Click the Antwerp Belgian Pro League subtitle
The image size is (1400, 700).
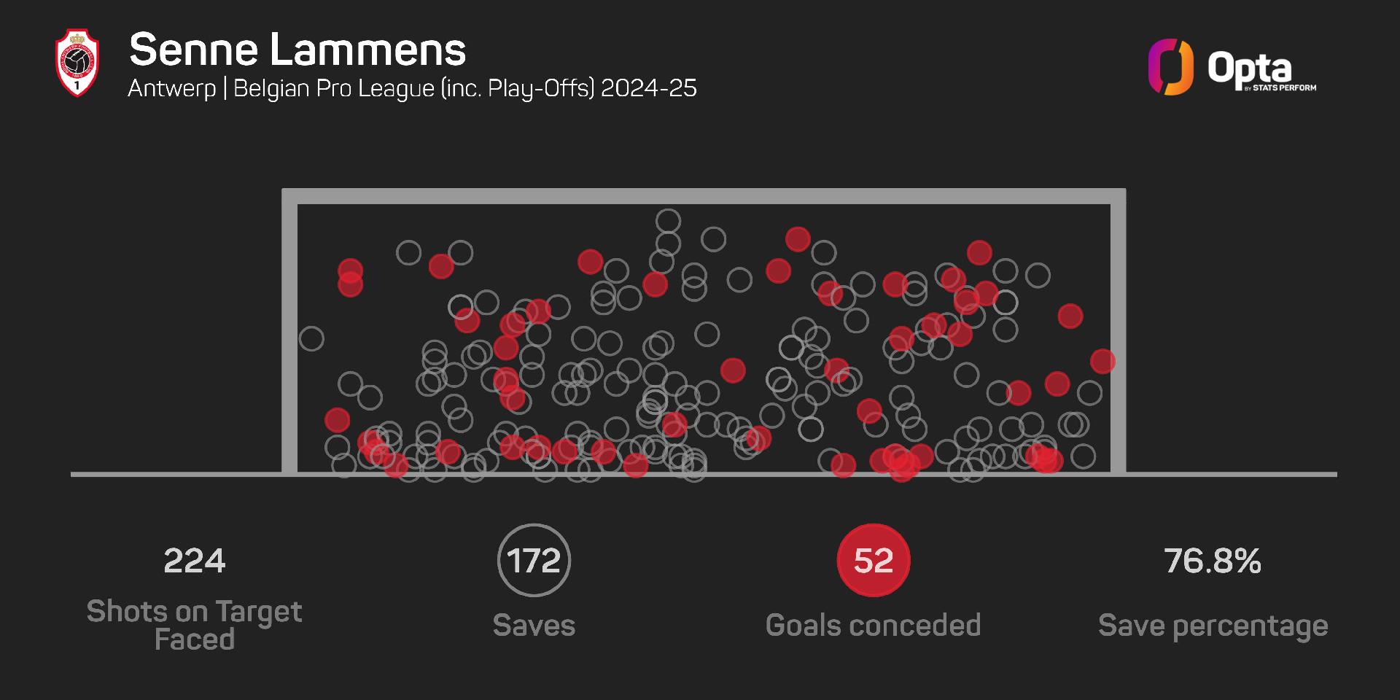click(413, 88)
